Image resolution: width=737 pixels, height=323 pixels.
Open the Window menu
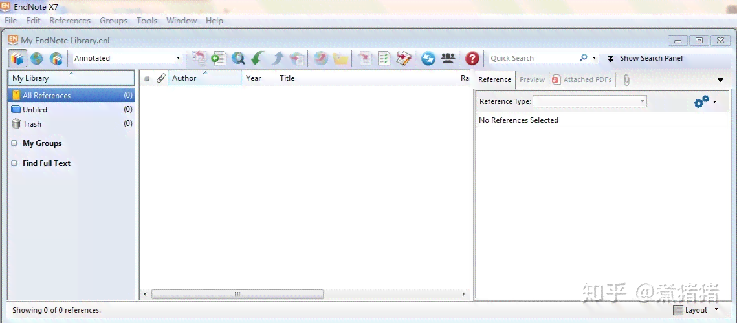tap(181, 21)
